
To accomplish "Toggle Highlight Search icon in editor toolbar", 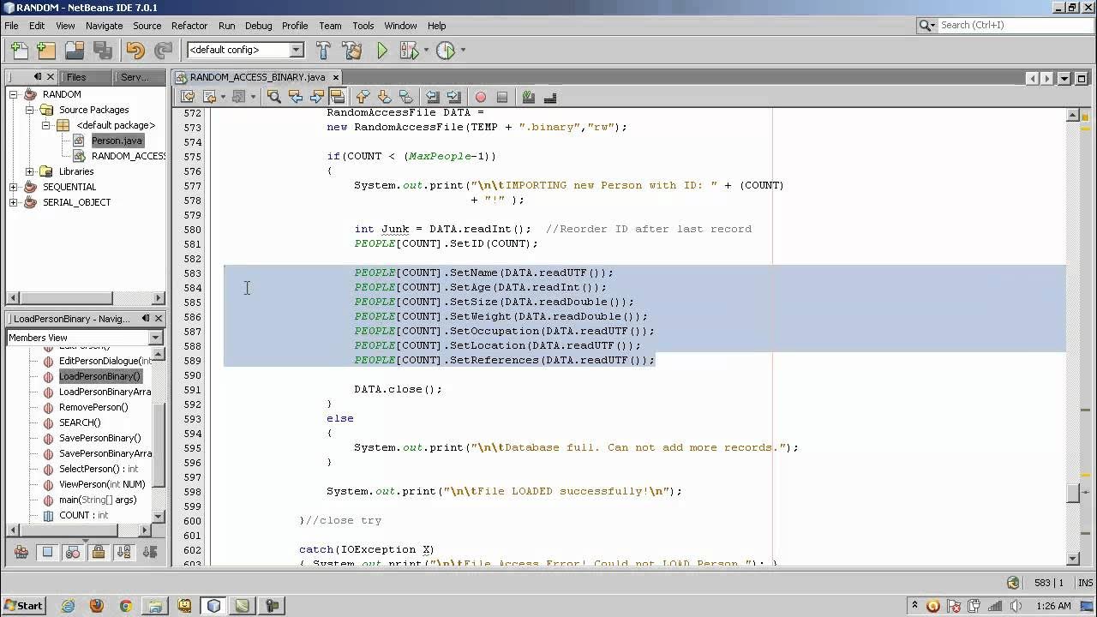I will point(337,97).
